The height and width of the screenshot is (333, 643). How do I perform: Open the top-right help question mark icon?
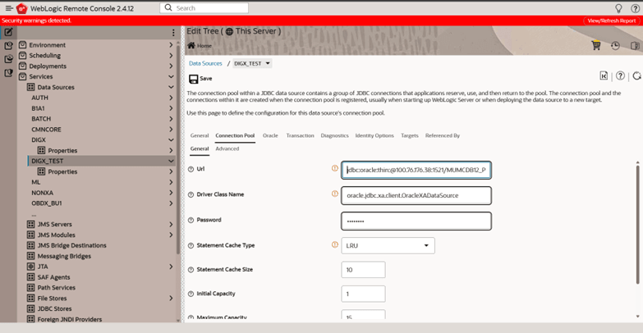click(635, 8)
